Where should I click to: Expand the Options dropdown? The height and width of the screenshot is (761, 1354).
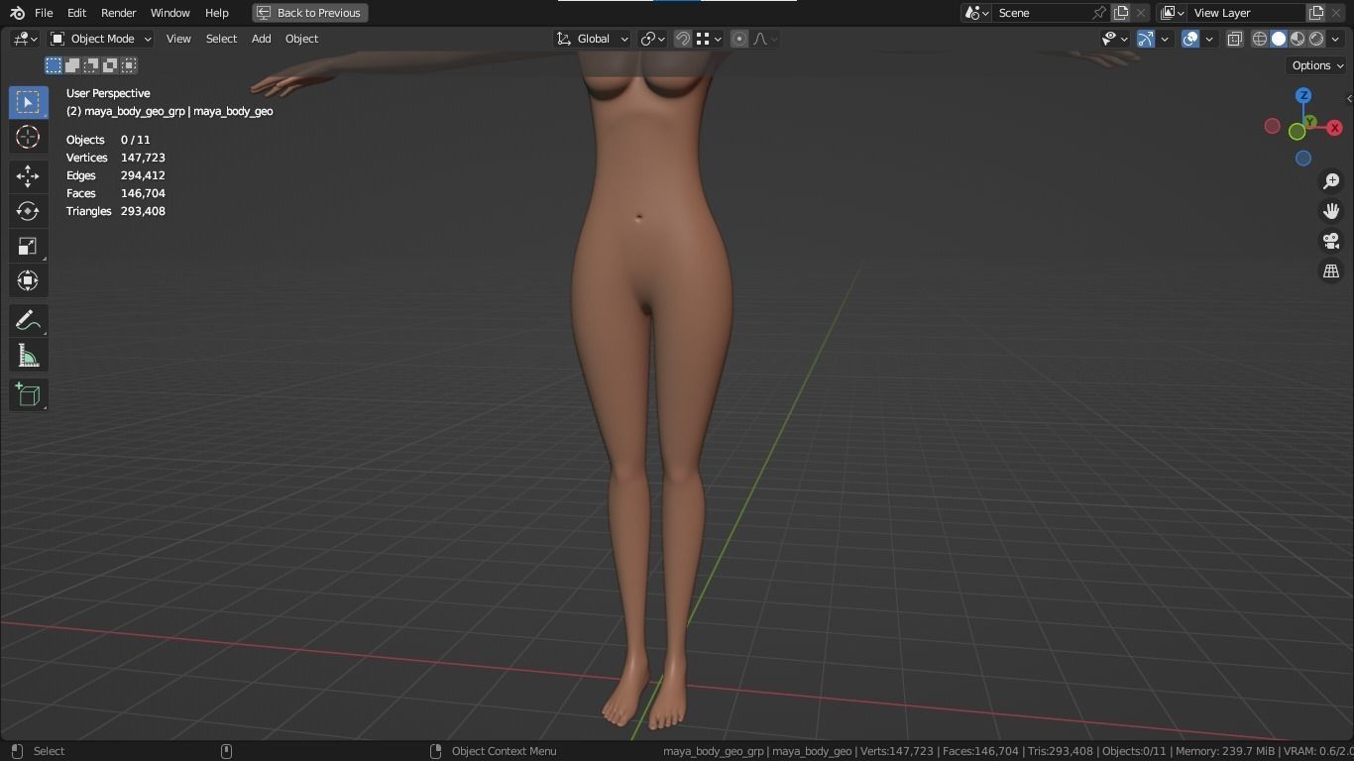[1317, 65]
